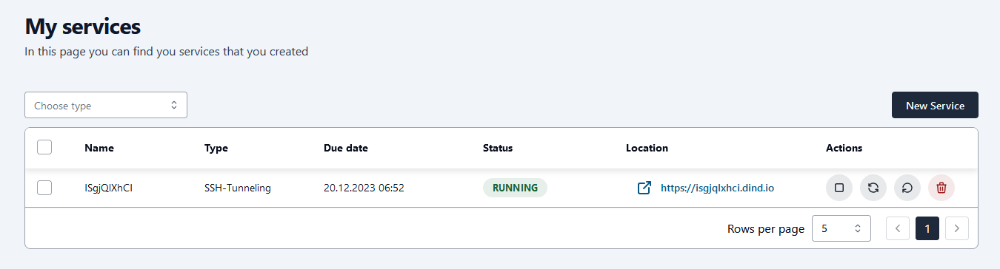Select page 1 in pagination
This screenshot has height=269, width=1000.
[x=927, y=228]
